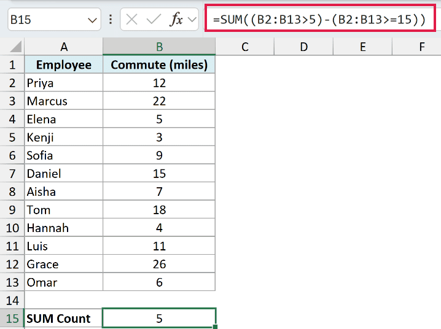Select the Elena cell
The image size is (441, 329).
point(64,119)
